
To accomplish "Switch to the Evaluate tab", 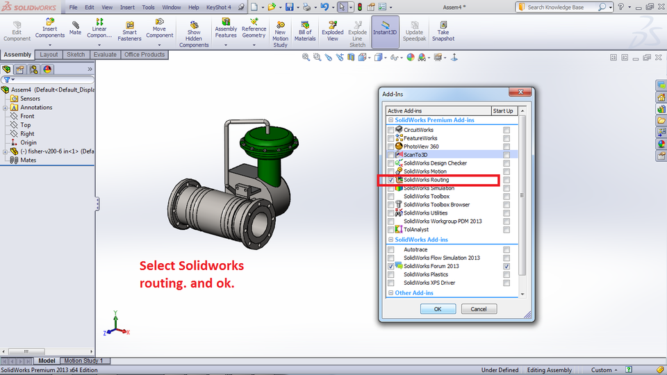I will coord(105,55).
